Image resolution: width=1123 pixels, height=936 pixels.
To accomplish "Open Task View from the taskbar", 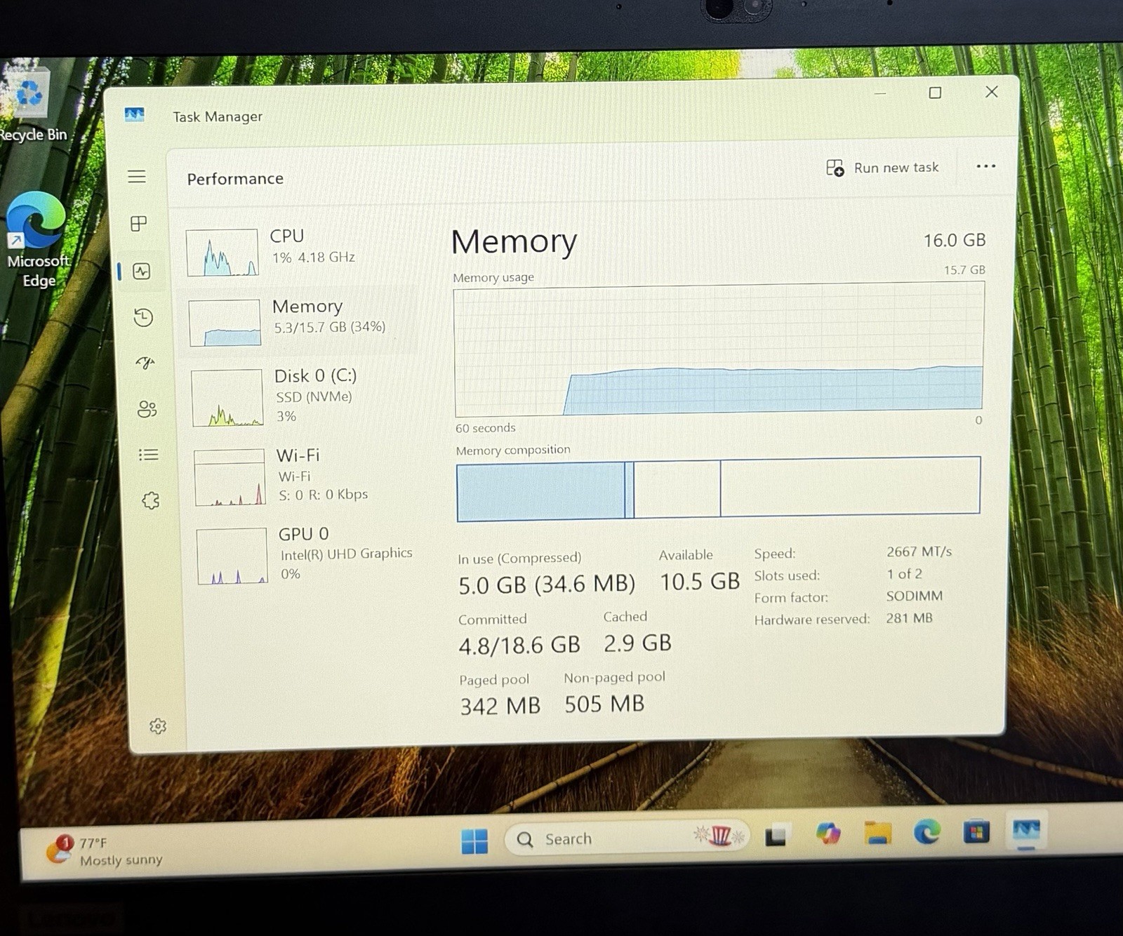I will (776, 836).
